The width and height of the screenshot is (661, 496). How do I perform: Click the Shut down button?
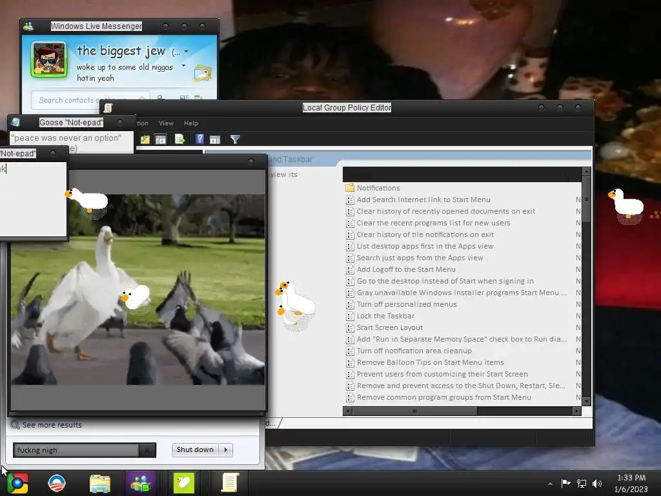(195, 449)
